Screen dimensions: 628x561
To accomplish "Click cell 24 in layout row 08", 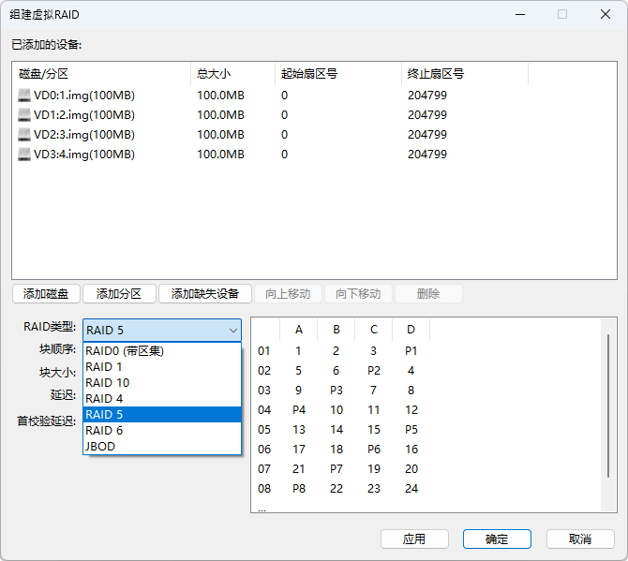I will pos(411,489).
